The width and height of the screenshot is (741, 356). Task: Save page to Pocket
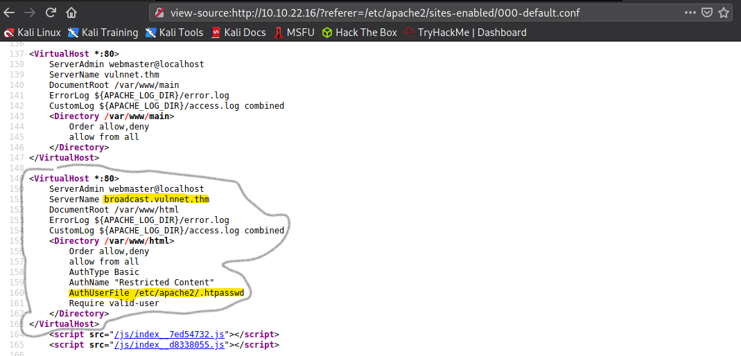707,12
